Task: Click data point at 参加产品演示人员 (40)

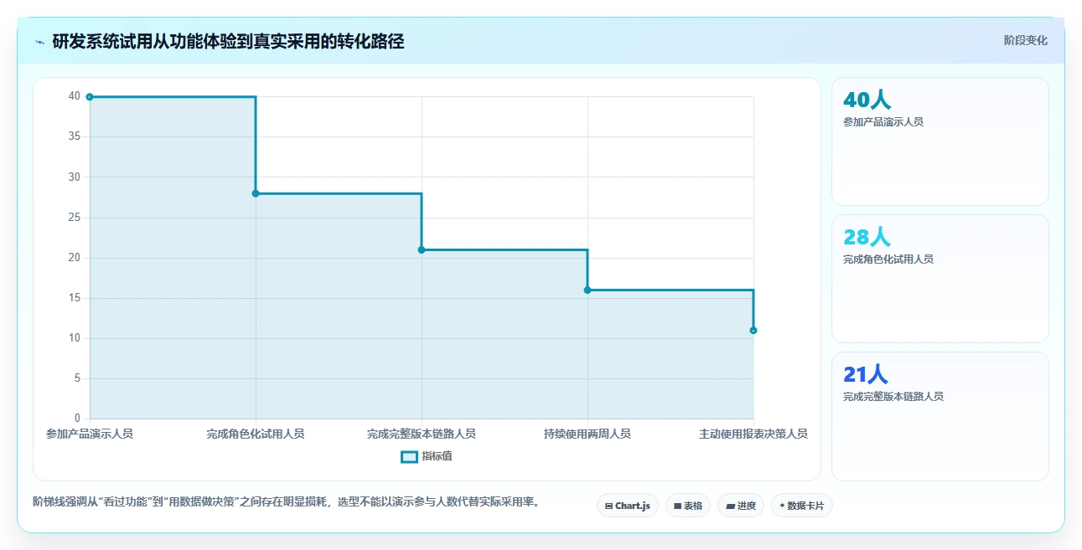Action: 90,97
